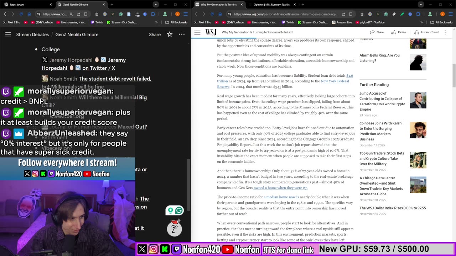Expand tab list dropdown in left browser

click(156, 5)
